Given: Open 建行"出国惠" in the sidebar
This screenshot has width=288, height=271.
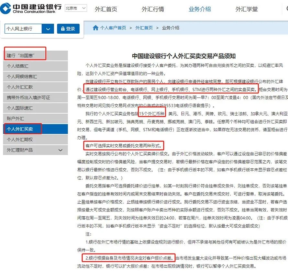Looking at the screenshot, I should click(25, 54).
